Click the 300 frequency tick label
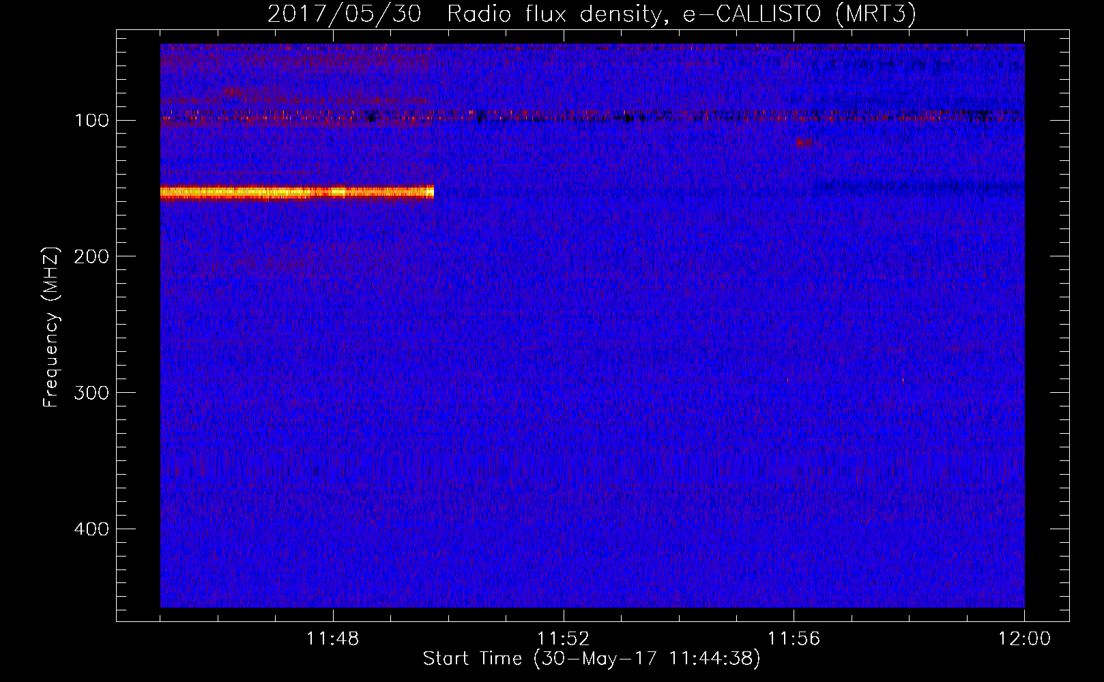The height and width of the screenshot is (682, 1104). tap(91, 393)
